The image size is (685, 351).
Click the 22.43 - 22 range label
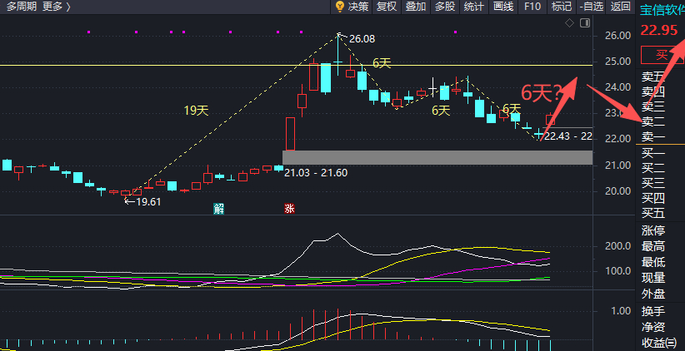(568, 136)
